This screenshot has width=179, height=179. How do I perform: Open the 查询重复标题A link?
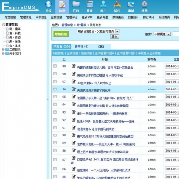point(104,53)
